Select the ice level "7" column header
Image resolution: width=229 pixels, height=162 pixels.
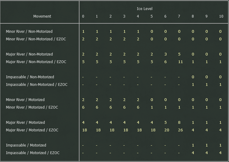tap(179, 16)
